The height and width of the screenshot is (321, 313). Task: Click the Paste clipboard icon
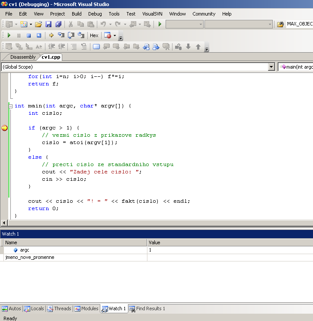(91, 24)
